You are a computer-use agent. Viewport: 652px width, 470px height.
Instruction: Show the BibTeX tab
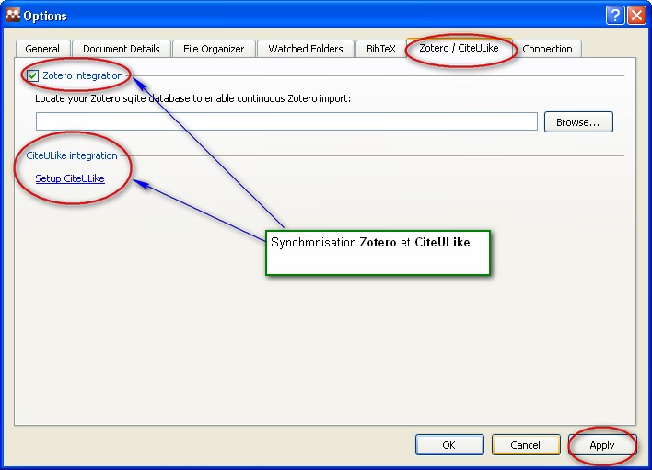[380, 49]
